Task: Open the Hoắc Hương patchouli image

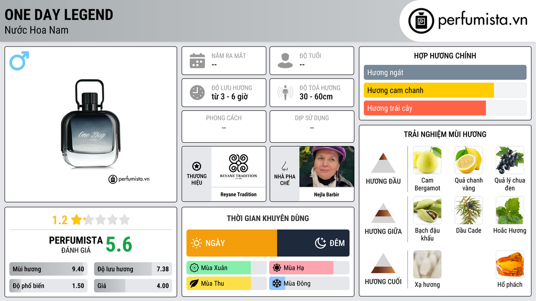Action: click(510, 210)
